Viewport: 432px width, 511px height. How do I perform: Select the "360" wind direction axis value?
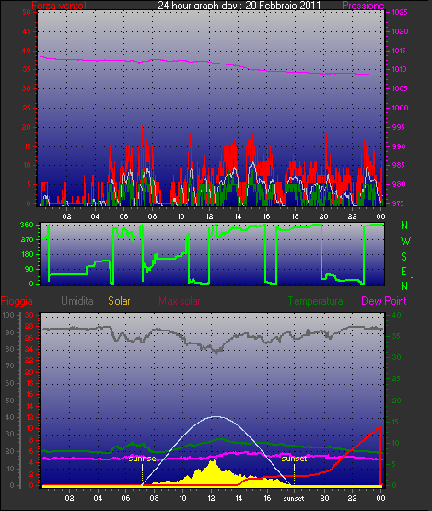(27, 225)
